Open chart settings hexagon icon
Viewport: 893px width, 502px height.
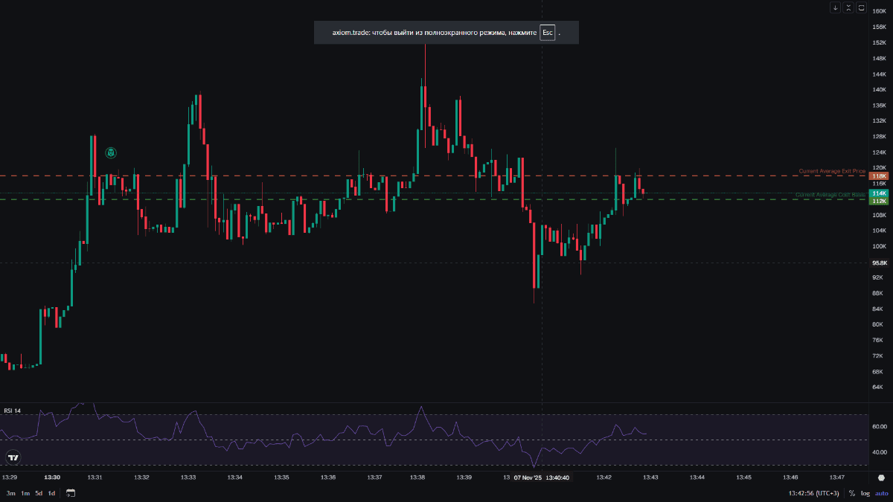881,478
